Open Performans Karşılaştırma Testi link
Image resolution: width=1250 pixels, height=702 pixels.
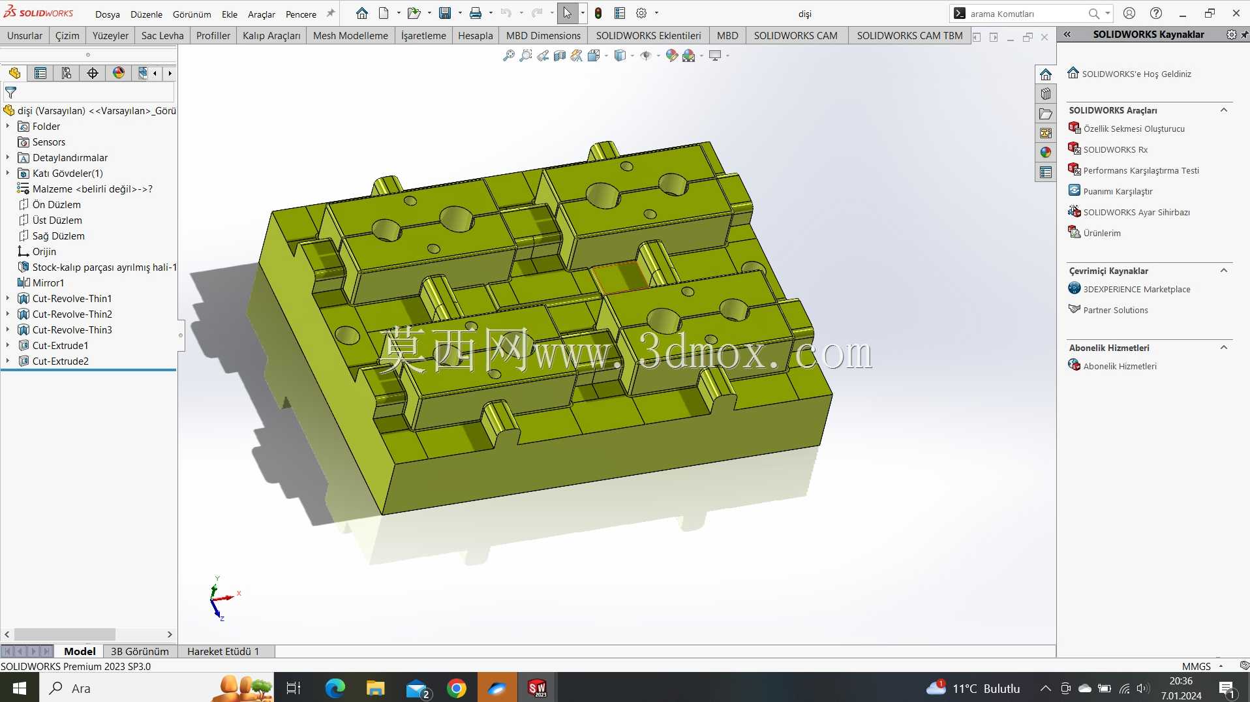click(x=1140, y=170)
